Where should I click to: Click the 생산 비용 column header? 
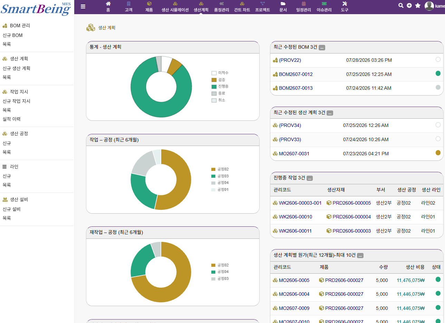(x=415, y=267)
